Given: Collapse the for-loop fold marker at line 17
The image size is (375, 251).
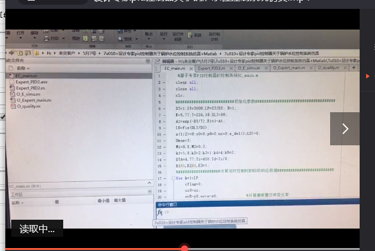Looking at the screenshot, I should [174, 178].
